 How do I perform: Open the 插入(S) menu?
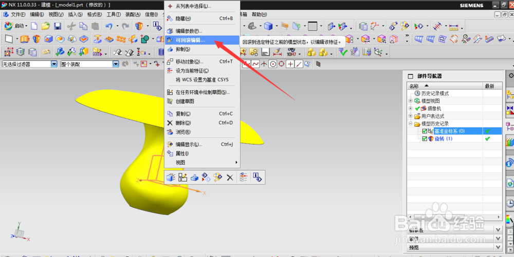[76, 14]
